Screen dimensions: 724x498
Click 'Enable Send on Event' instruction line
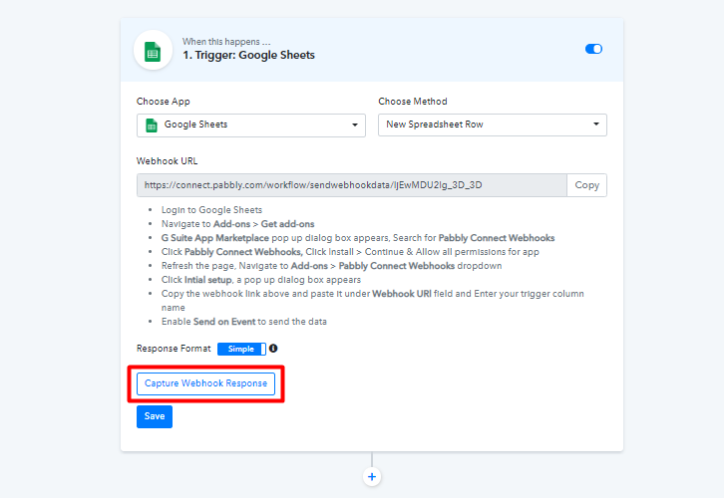point(243,322)
